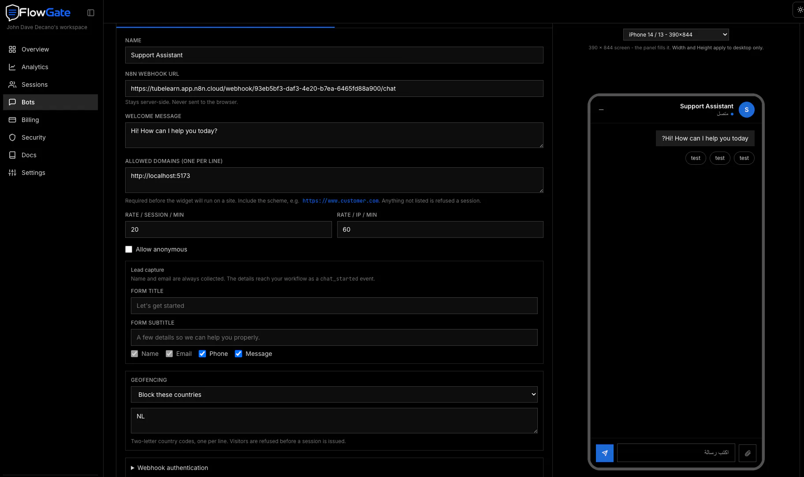Click the Sessions people icon

tap(12, 85)
